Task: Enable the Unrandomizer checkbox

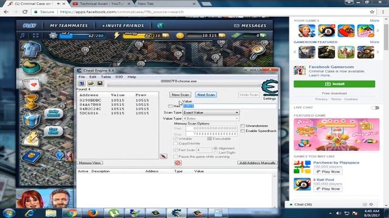Action: (x=243, y=126)
